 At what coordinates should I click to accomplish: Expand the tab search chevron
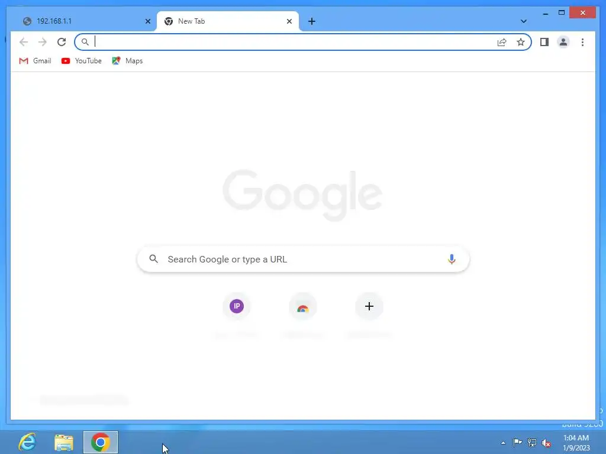[523, 21]
